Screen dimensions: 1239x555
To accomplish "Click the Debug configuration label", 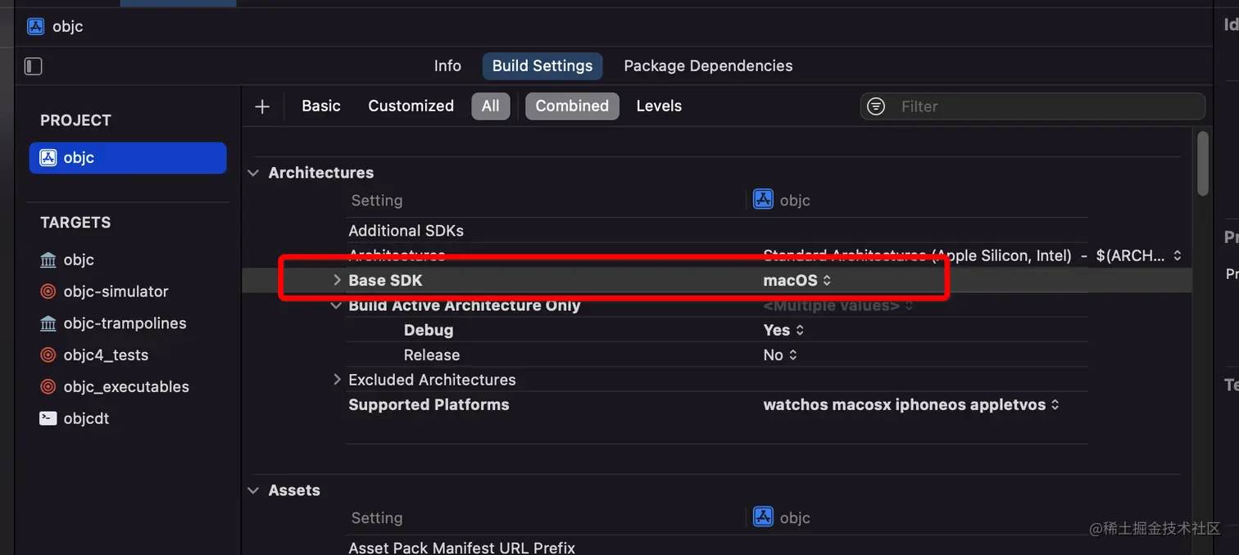I will click(x=429, y=331).
